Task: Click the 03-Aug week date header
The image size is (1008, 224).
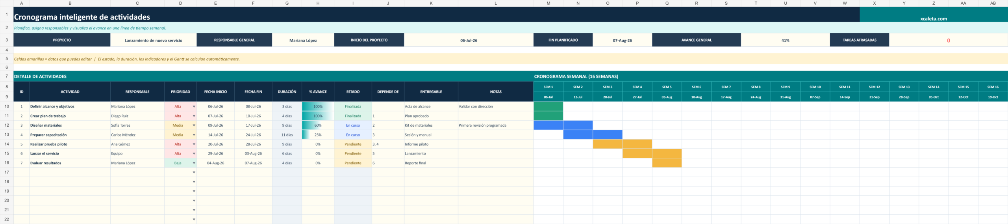Action: [667, 97]
